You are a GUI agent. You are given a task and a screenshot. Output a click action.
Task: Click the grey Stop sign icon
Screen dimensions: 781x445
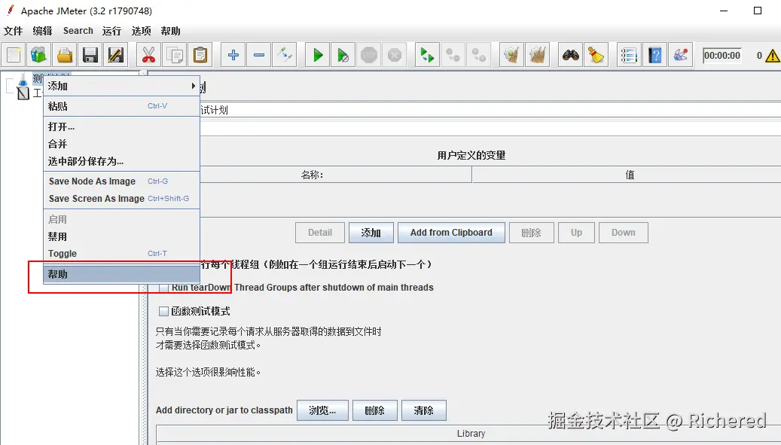[x=368, y=55]
